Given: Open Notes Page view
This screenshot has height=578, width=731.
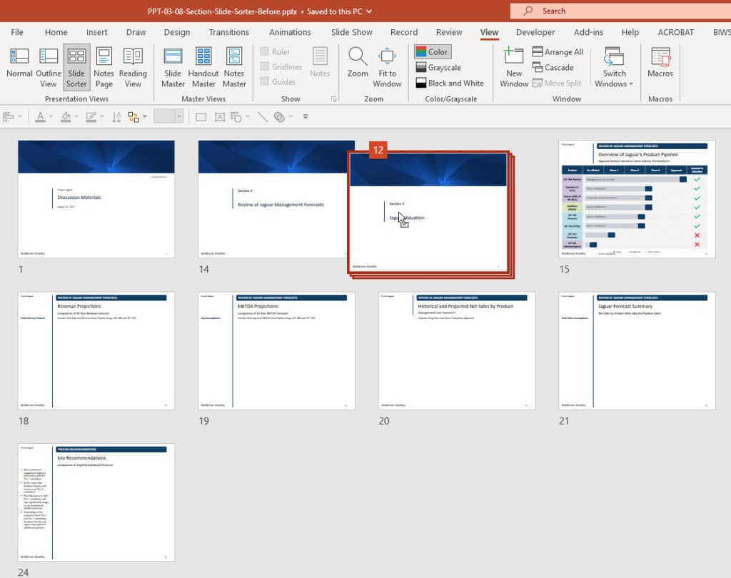Looking at the screenshot, I should click(104, 66).
